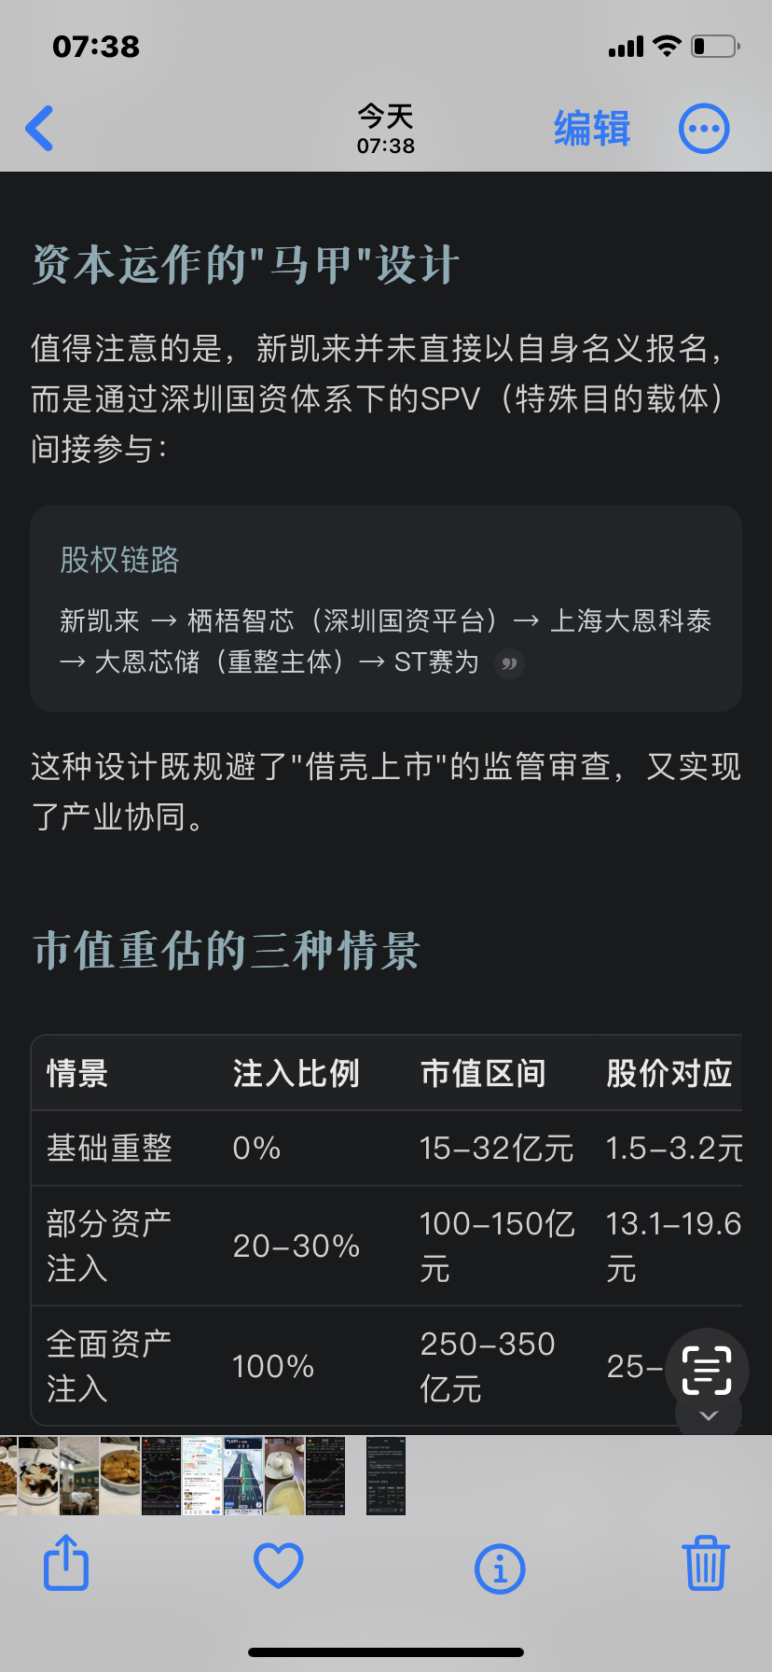Tap the down chevron under scan button
Screen dimensions: 772x1672
point(709,1415)
